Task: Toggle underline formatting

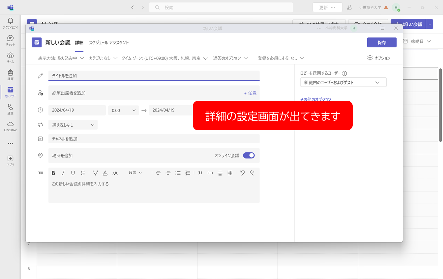Action: click(73, 173)
